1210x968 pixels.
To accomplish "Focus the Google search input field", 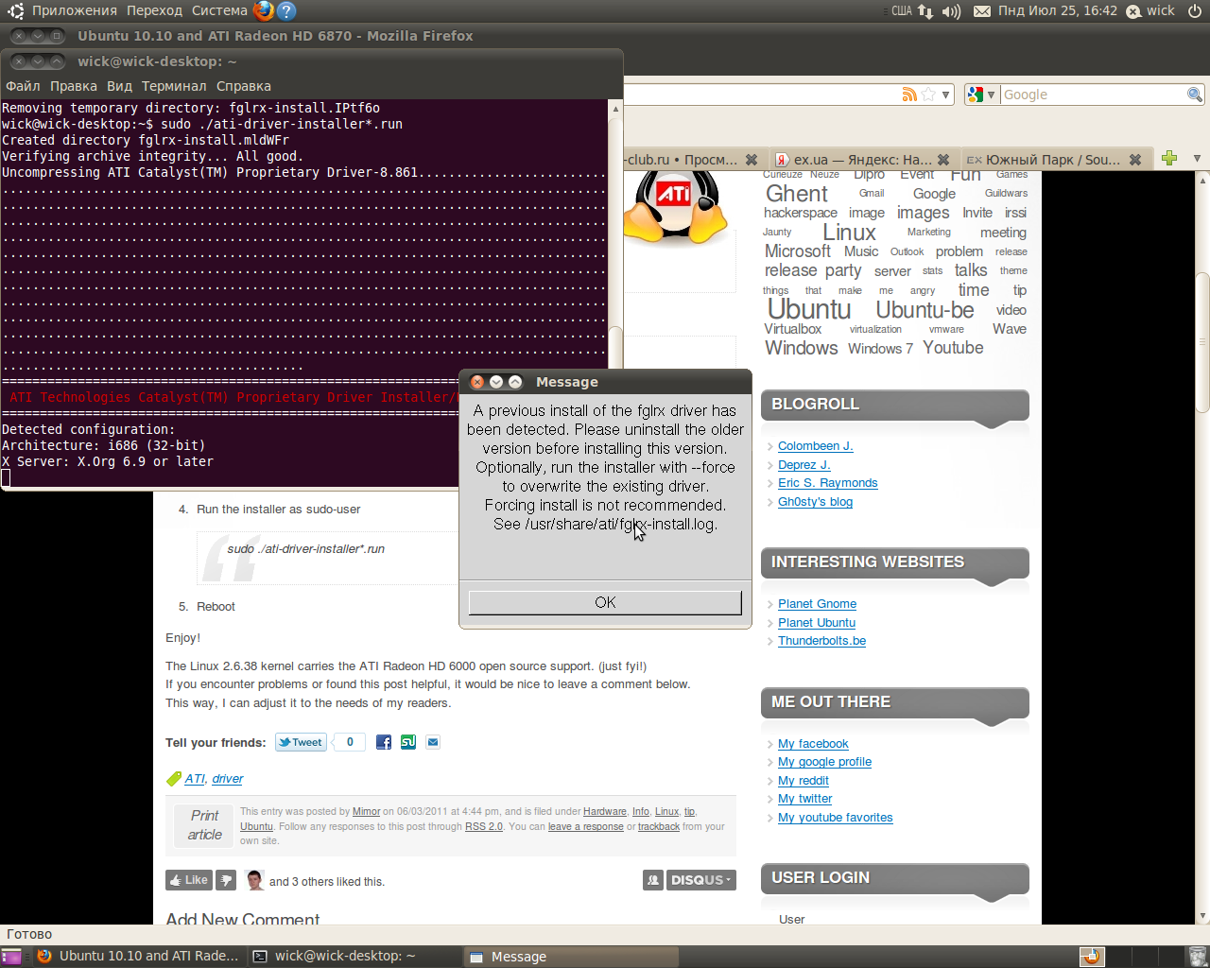I will (1094, 95).
